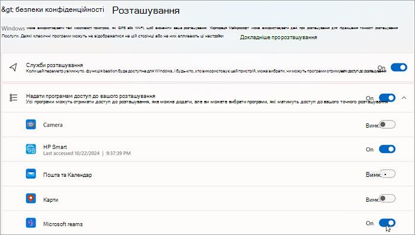
Task: Disable the Надати програмам доступ toggle
Action: click(x=387, y=98)
